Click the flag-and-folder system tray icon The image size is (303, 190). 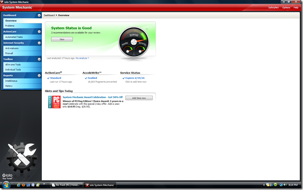(268, 185)
